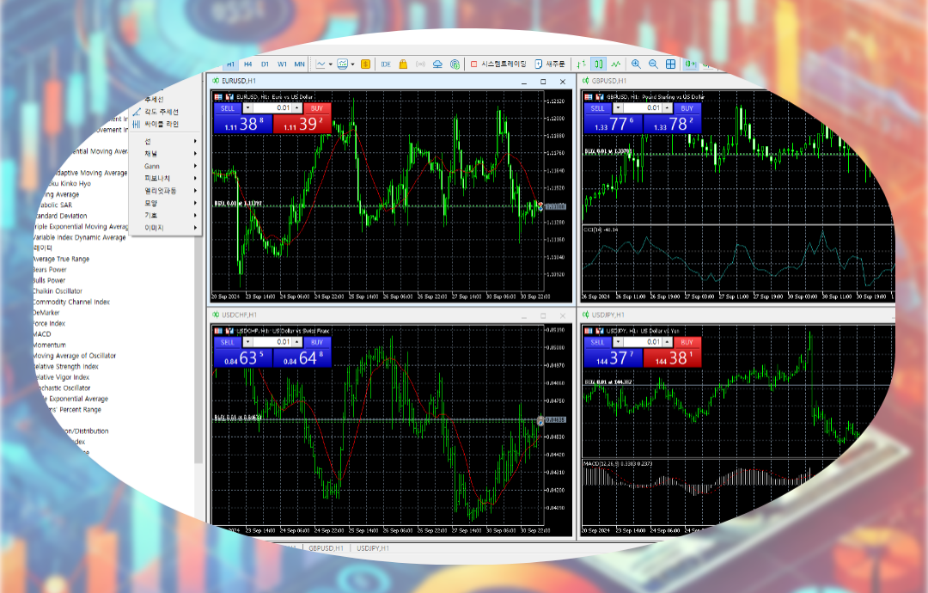
Task: Click the EURUSD sell price 1.11 38 tile
Action: tap(242, 124)
